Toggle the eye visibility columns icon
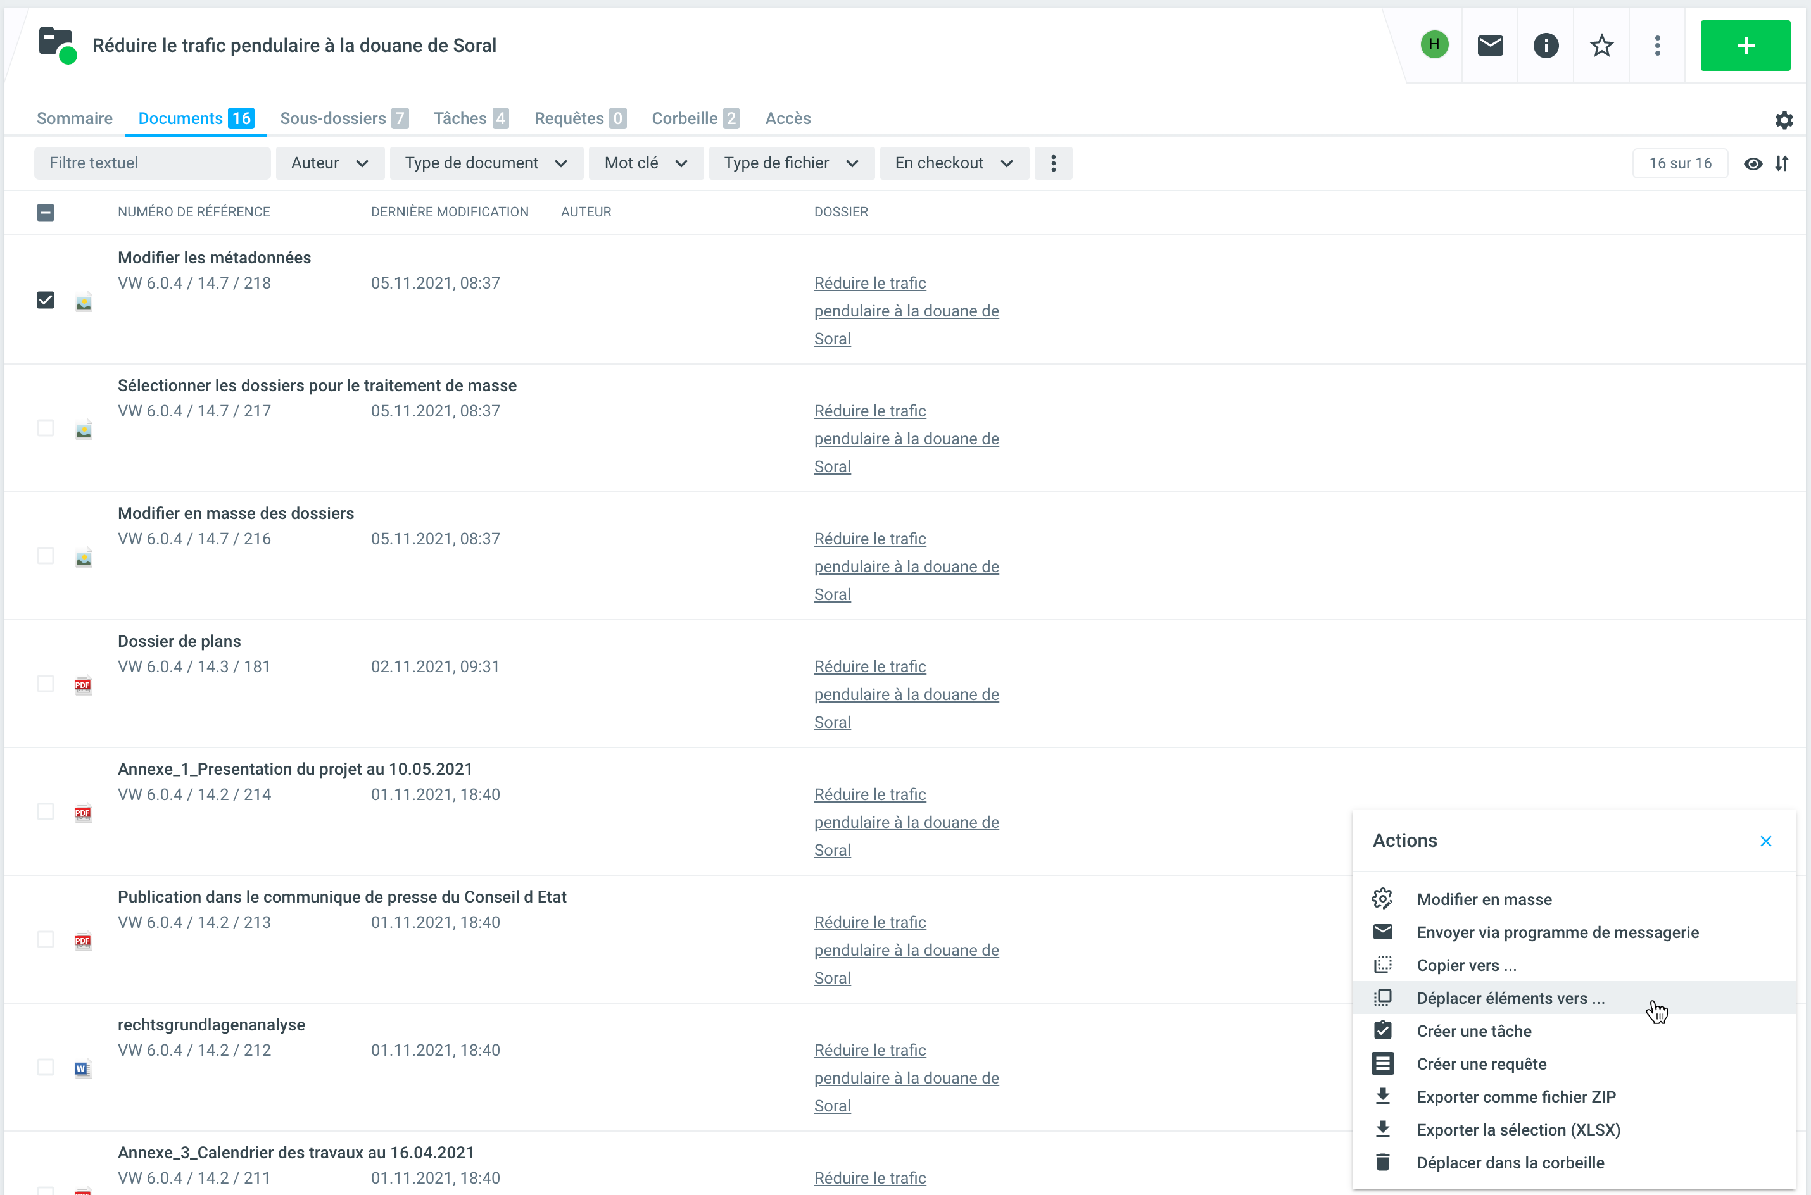 point(1752,163)
